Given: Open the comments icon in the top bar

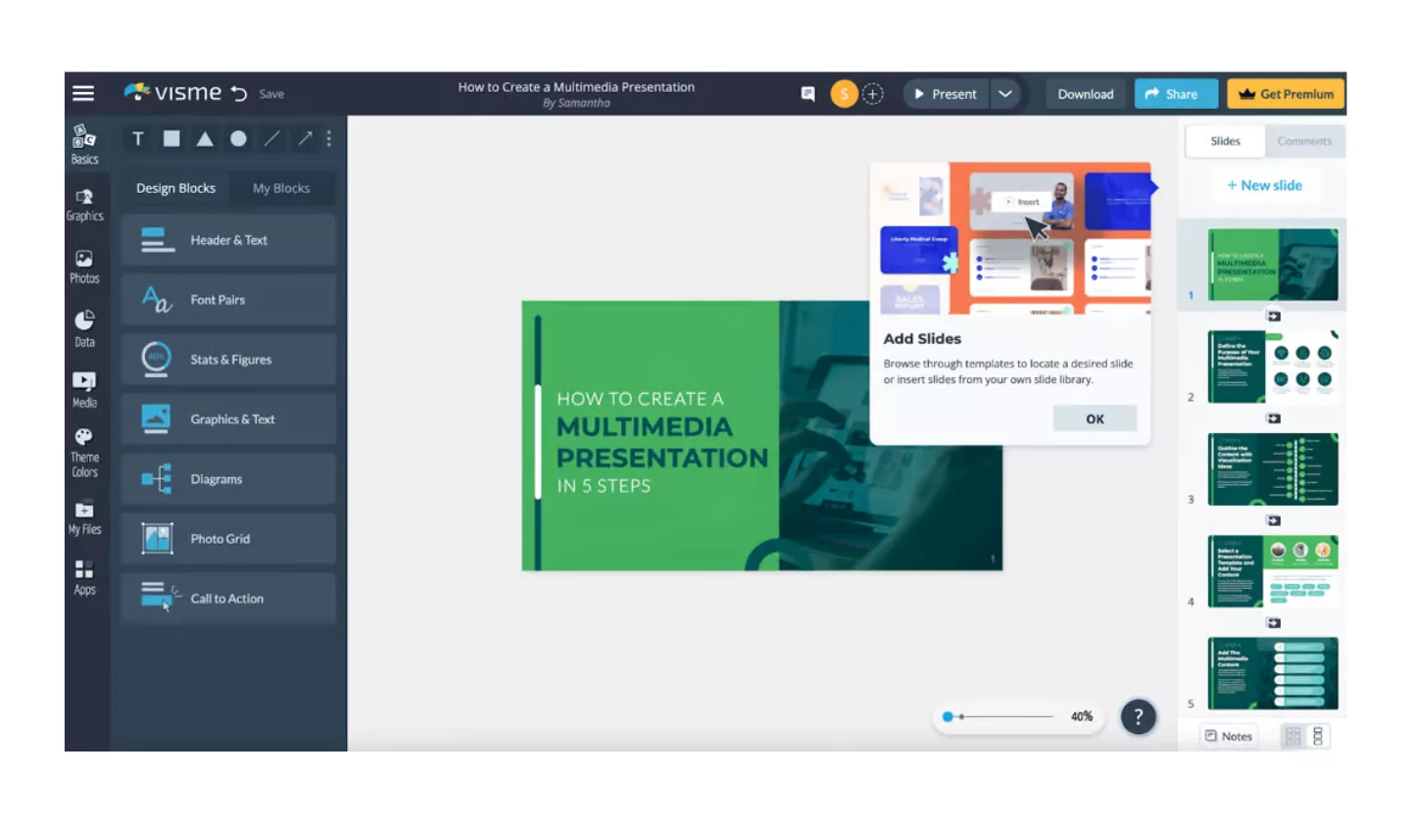Looking at the screenshot, I should click(x=807, y=93).
